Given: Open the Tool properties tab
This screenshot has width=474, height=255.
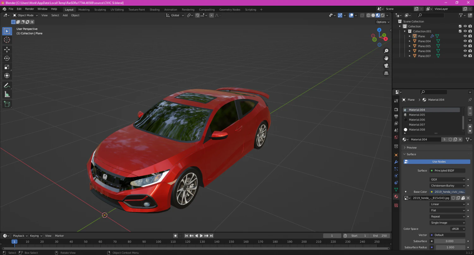Looking at the screenshot, I should click(396, 101).
